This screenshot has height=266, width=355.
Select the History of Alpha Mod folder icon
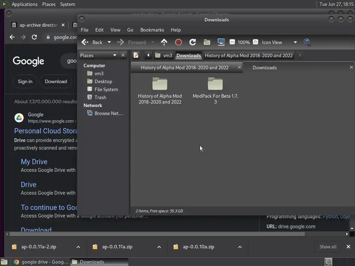[x=160, y=84]
